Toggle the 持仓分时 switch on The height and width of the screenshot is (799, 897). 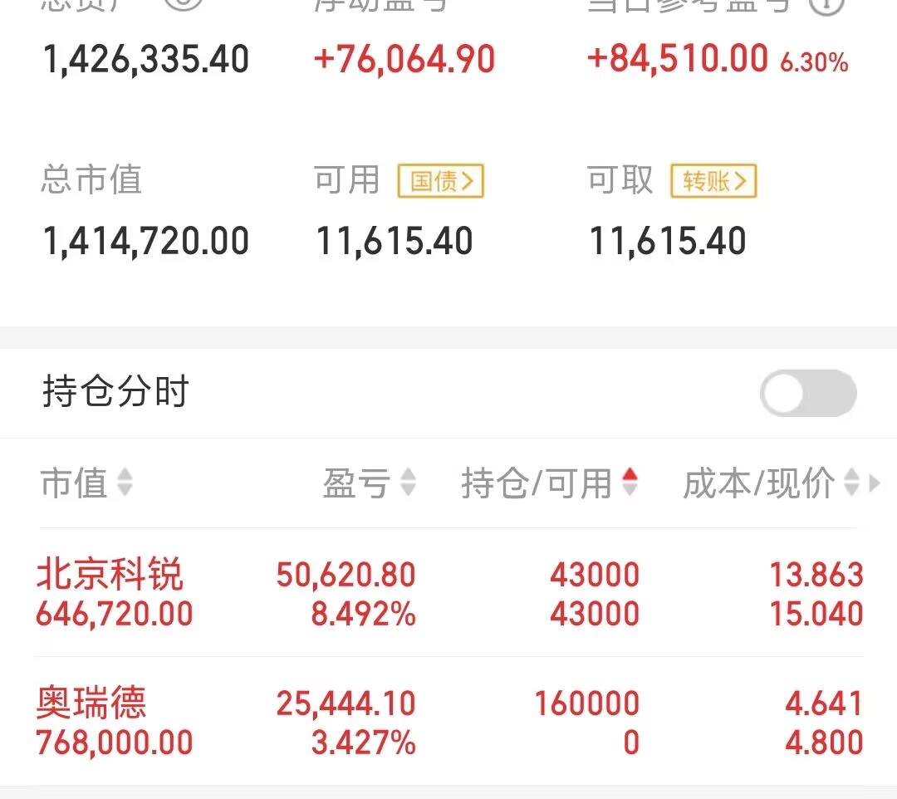[x=807, y=393]
